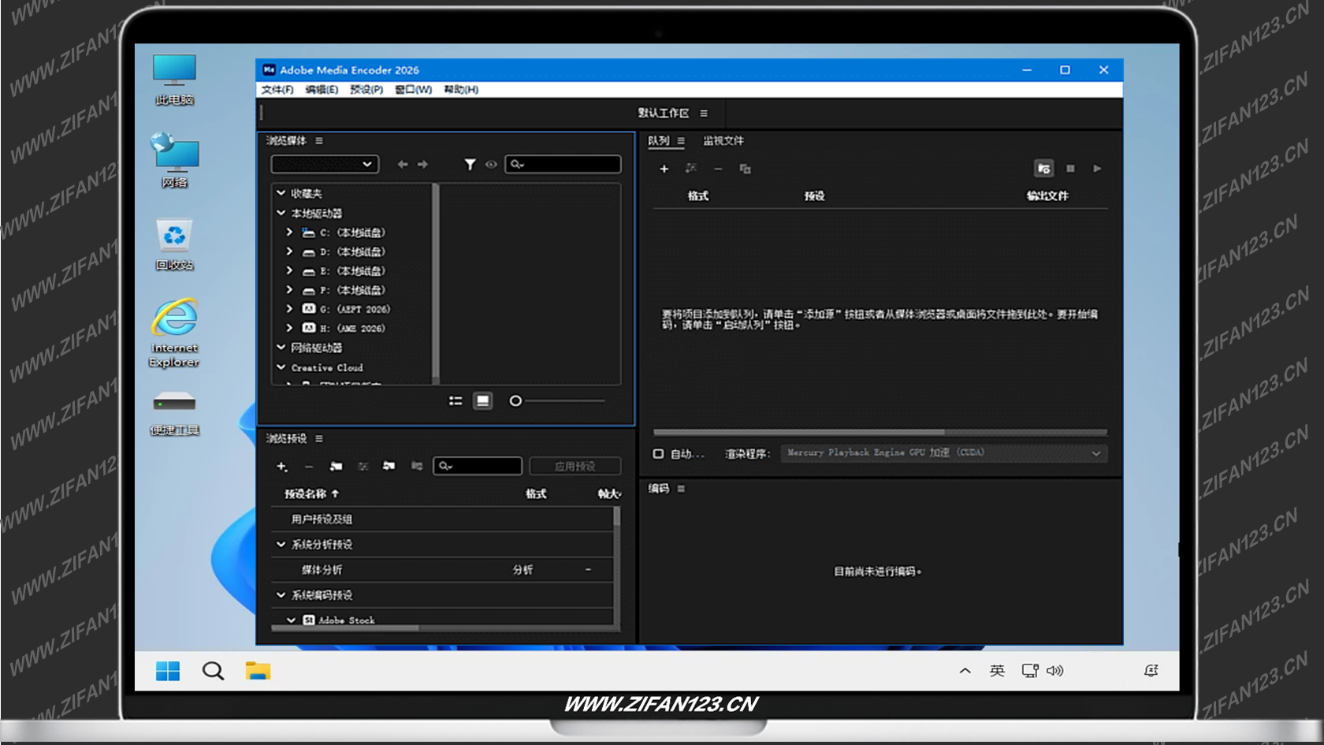Click the Add Source plus icon in Queue

click(x=664, y=169)
